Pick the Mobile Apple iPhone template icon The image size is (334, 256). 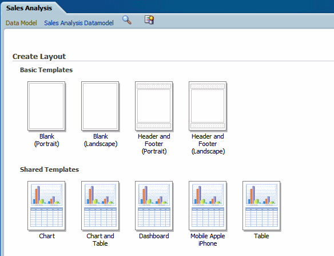click(x=208, y=206)
